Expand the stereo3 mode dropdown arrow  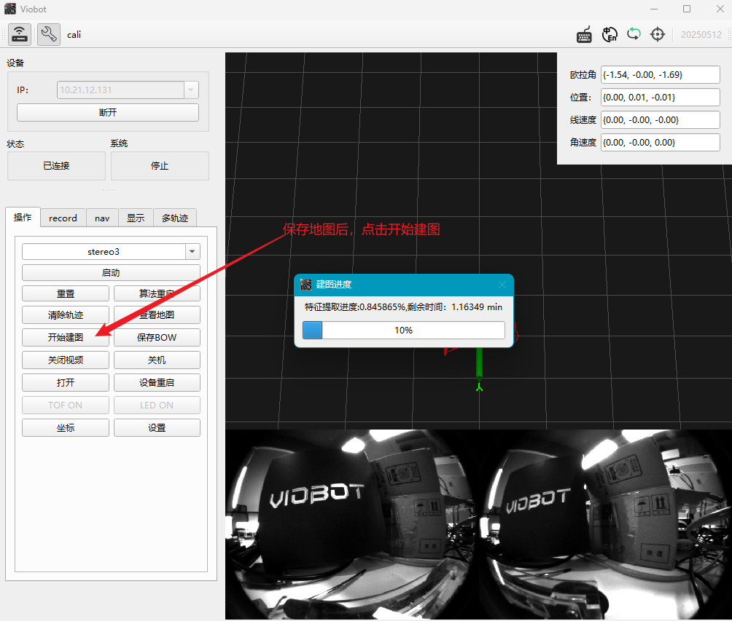coord(192,252)
